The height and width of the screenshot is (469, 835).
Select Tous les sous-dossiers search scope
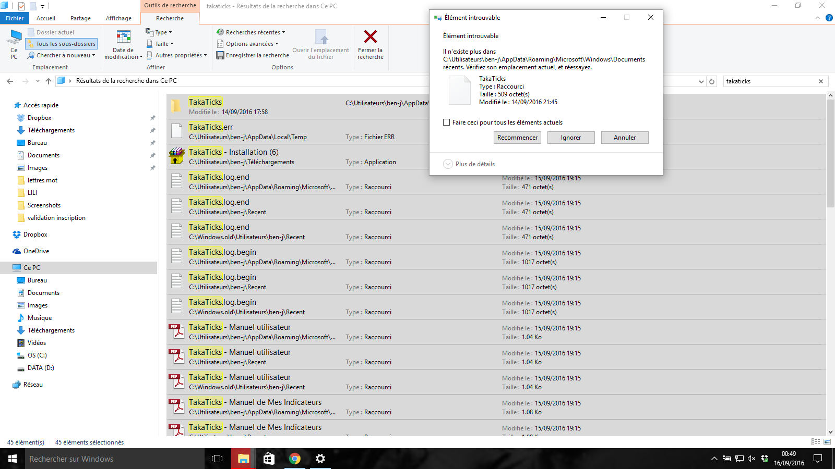click(x=61, y=44)
